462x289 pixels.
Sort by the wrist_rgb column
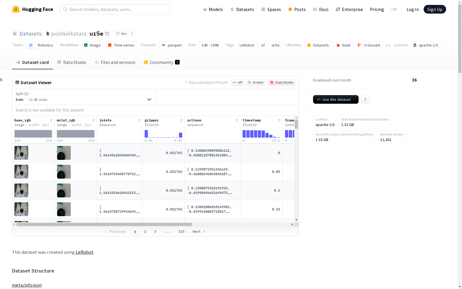pos(94,120)
